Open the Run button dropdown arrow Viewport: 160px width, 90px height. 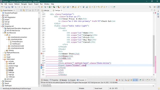point(52,7)
